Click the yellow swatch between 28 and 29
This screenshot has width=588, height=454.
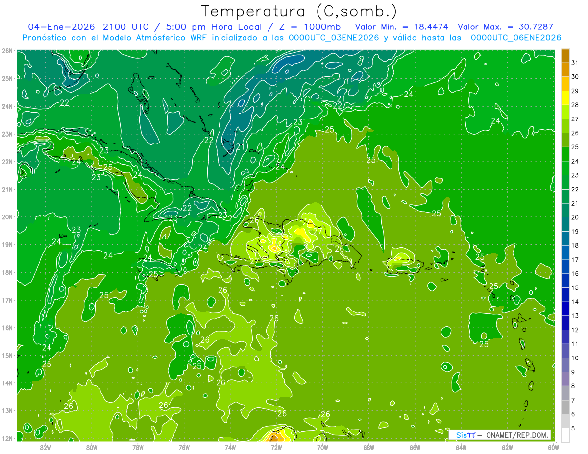coord(565,98)
